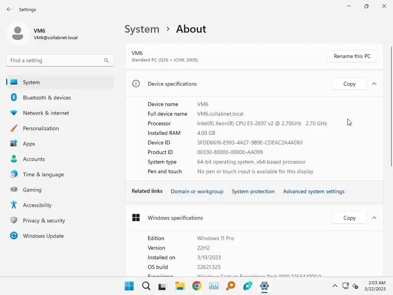The width and height of the screenshot is (393, 295).
Task: Click the Gaming controller icon
Action: [x=14, y=189]
